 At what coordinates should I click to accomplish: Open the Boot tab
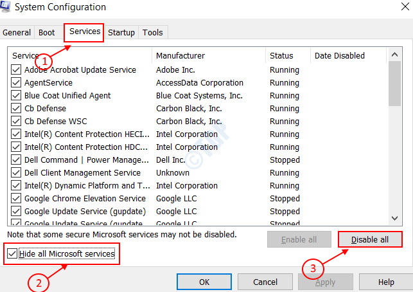click(x=47, y=32)
